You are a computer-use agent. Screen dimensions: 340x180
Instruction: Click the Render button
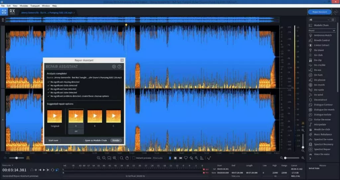point(116,140)
